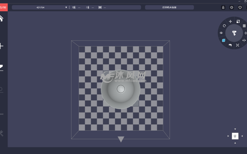
Task: Open the settings gear in top bar
Action: point(232,7)
